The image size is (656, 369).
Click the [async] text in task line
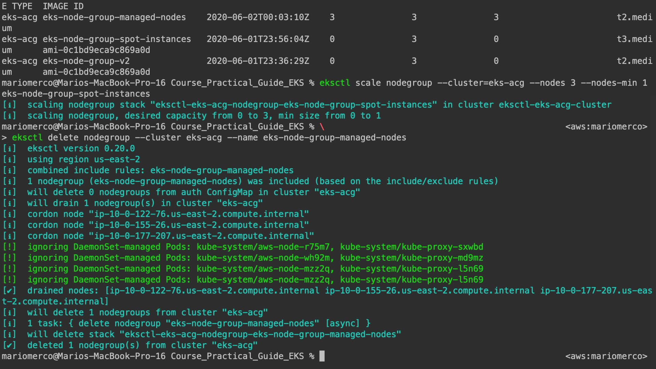342,324
